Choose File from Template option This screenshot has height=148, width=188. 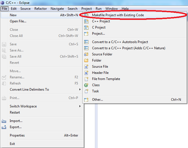(106, 79)
